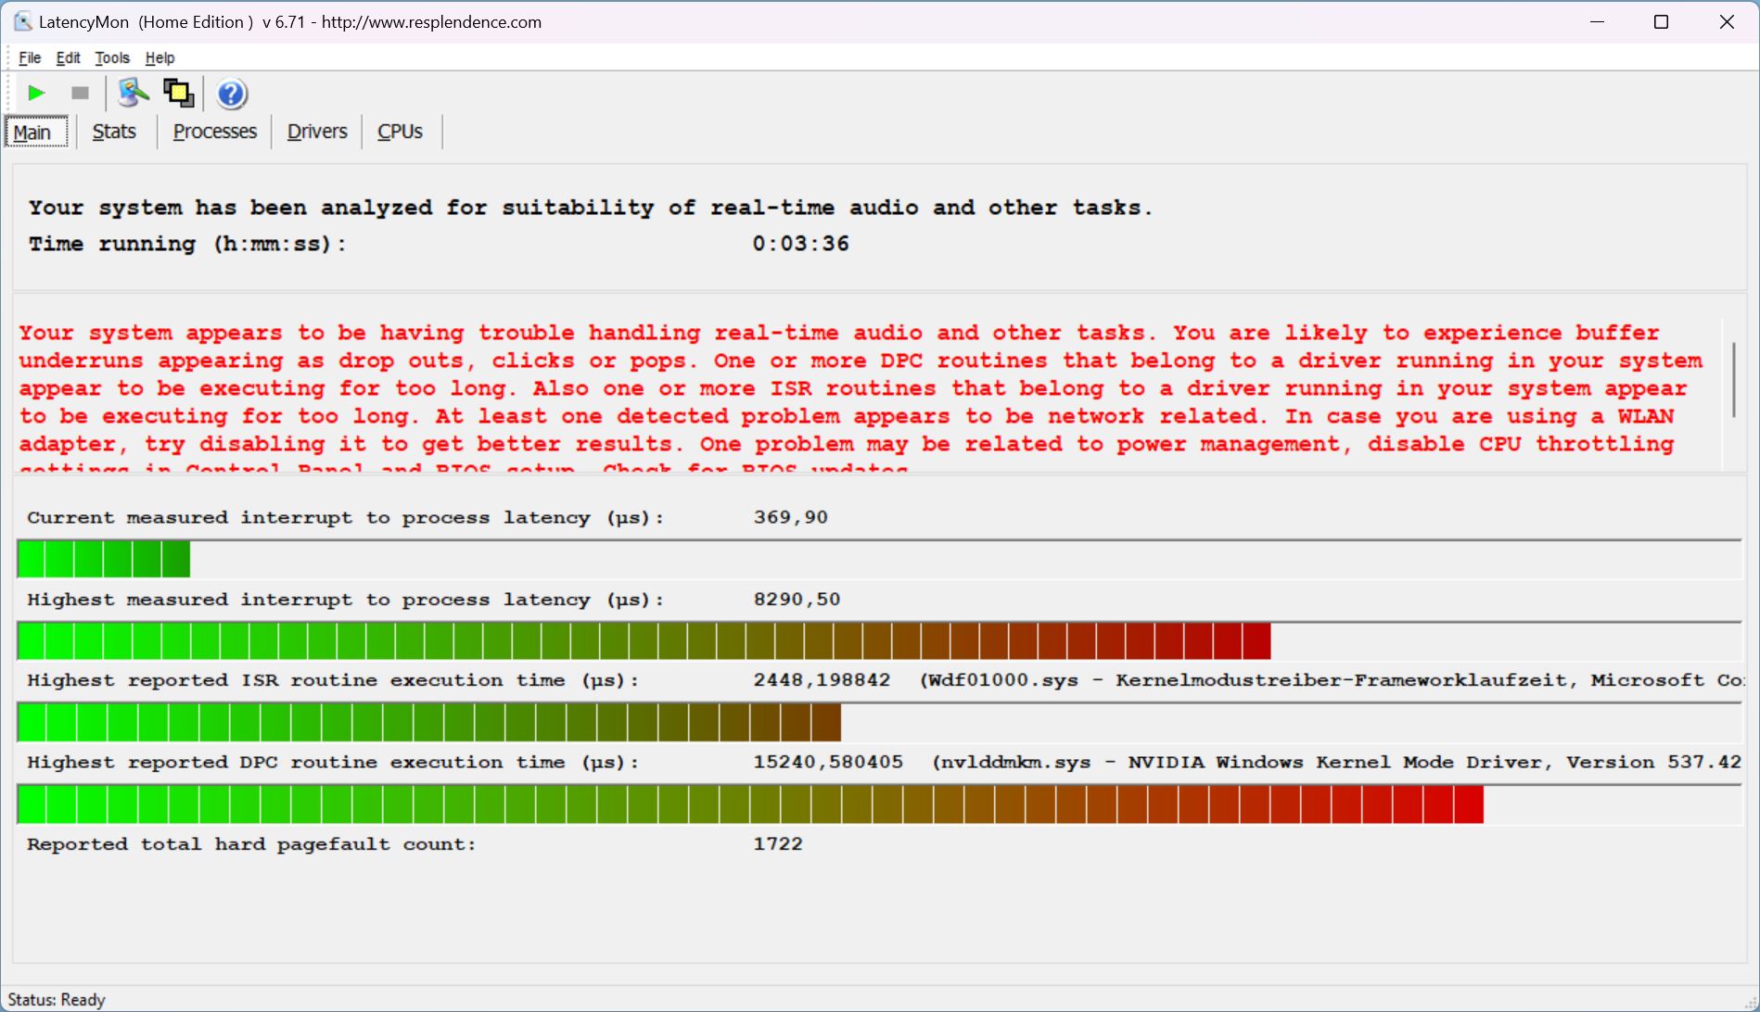Click the nvlddmkm.sys driver description text

1335,762
